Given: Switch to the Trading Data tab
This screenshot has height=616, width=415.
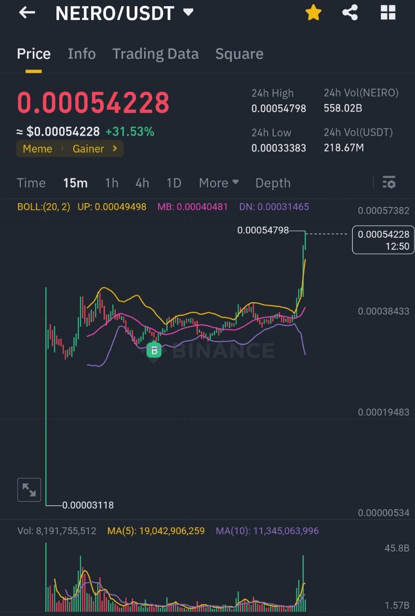Looking at the screenshot, I should point(155,53).
